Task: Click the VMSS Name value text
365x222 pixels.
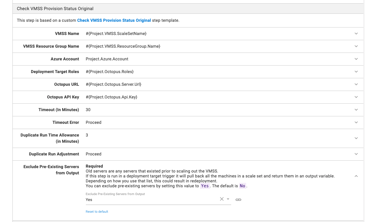Action: (x=116, y=34)
